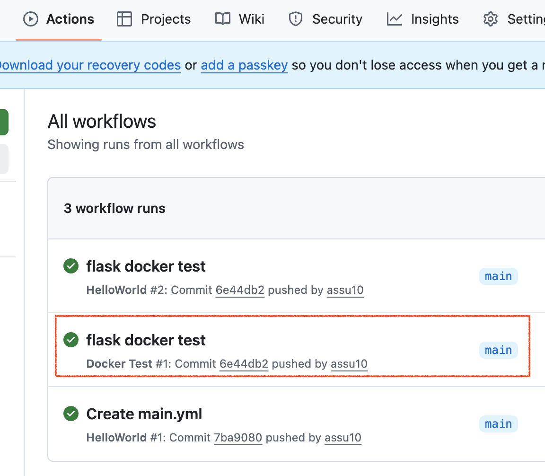Open the Insights tab
Image resolution: width=545 pixels, height=476 pixels.
pos(434,19)
